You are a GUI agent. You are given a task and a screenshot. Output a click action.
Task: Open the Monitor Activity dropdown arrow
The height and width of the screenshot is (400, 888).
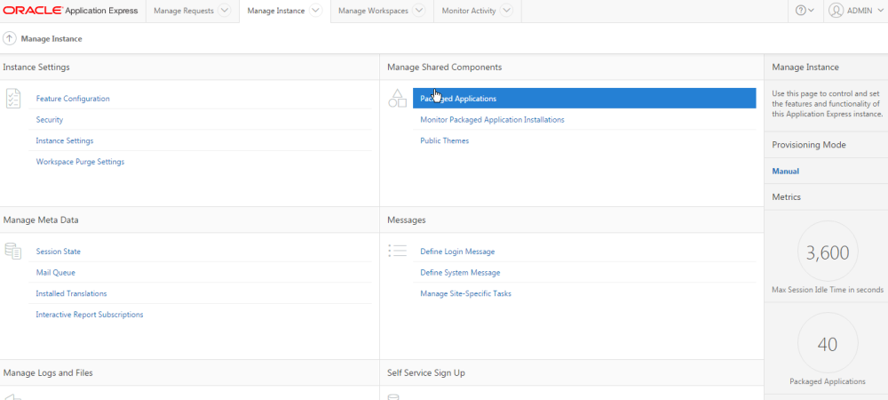(x=506, y=11)
